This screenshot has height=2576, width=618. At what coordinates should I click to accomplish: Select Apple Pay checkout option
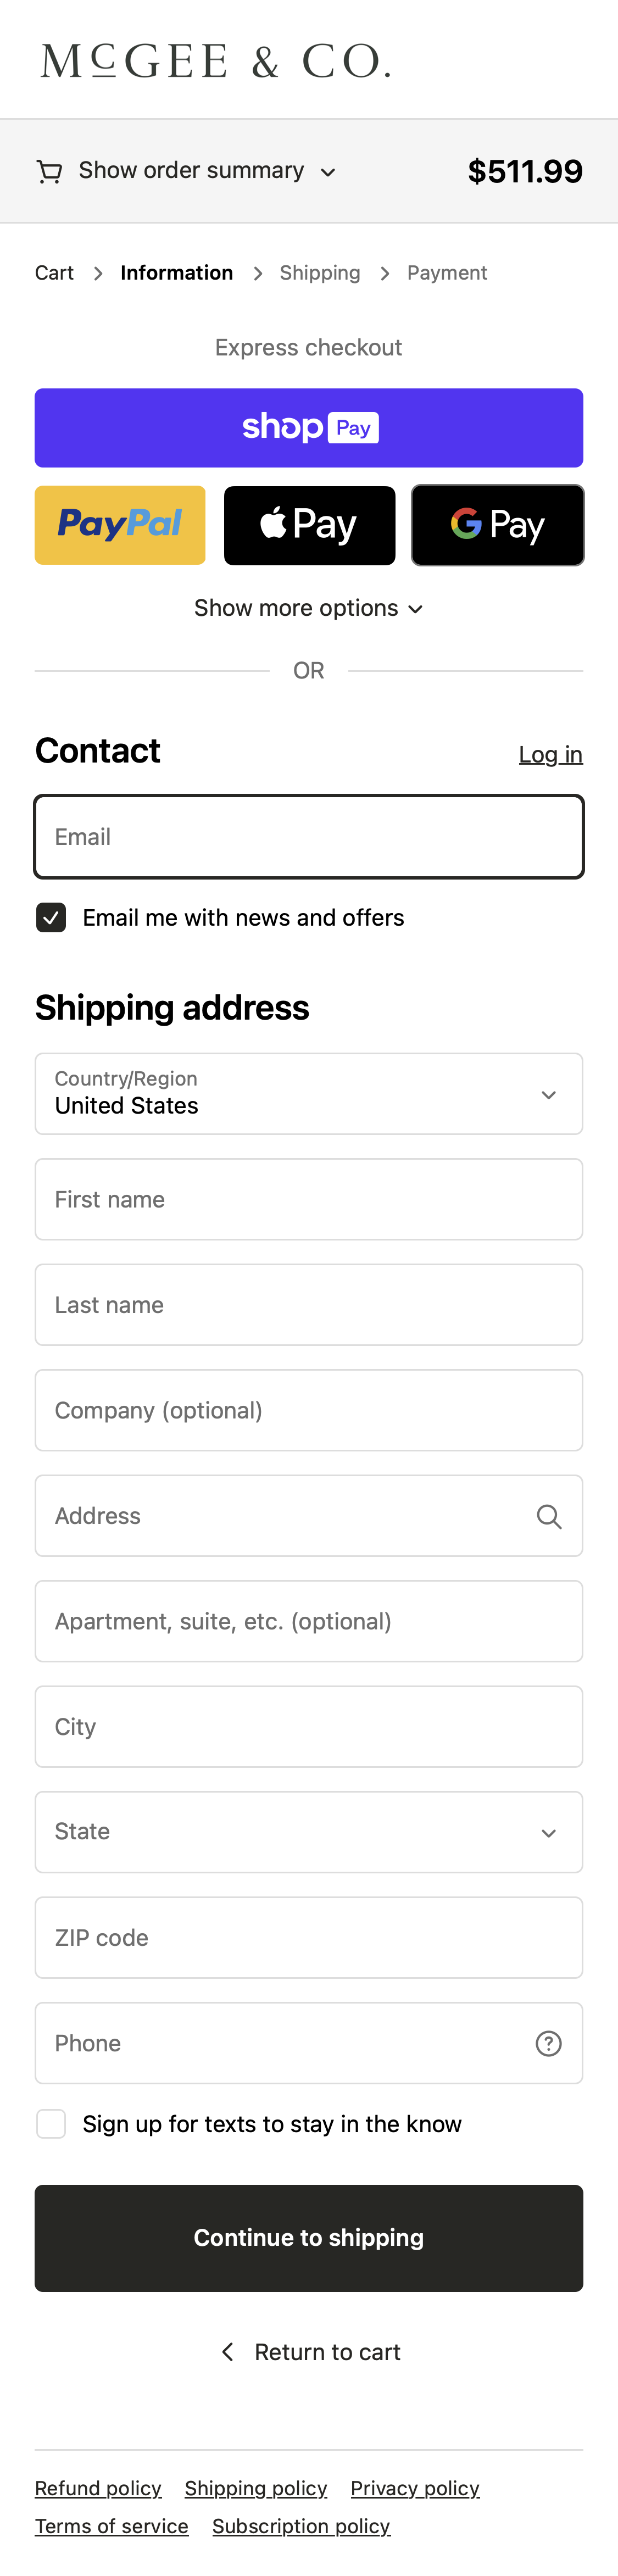309,525
